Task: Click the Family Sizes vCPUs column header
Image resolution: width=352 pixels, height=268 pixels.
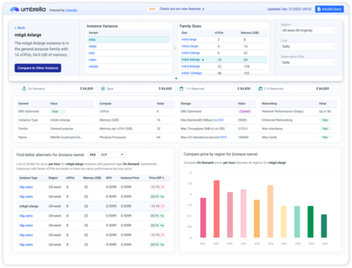Action: 219,33
